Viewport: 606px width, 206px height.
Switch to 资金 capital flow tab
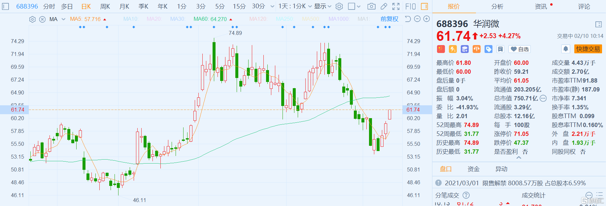(473, 169)
